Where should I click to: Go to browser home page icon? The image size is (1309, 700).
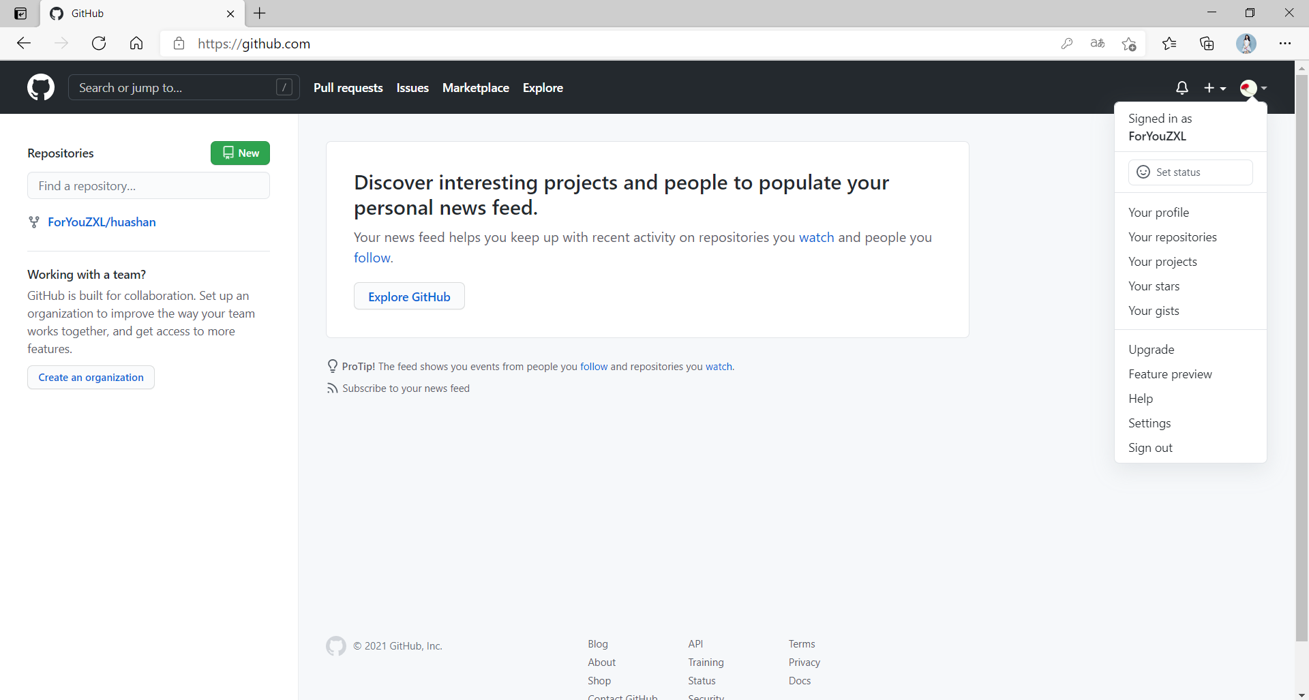[x=136, y=44]
